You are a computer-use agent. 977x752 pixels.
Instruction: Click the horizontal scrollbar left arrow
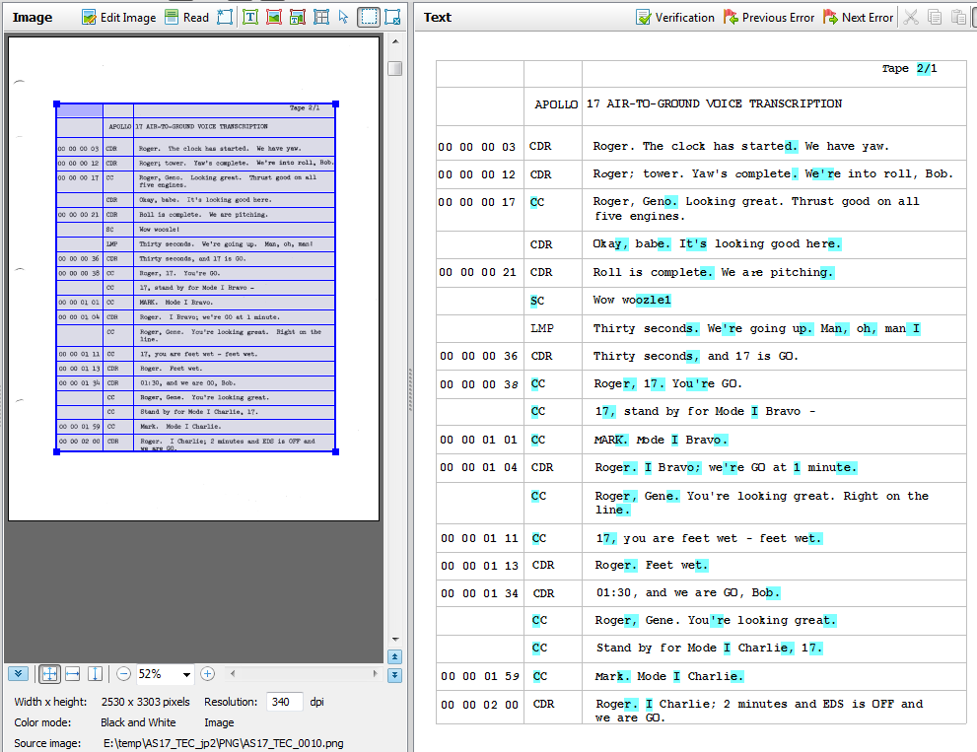point(233,673)
